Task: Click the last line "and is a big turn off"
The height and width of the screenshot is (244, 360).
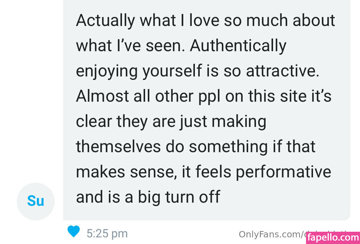Action: tap(148, 197)
